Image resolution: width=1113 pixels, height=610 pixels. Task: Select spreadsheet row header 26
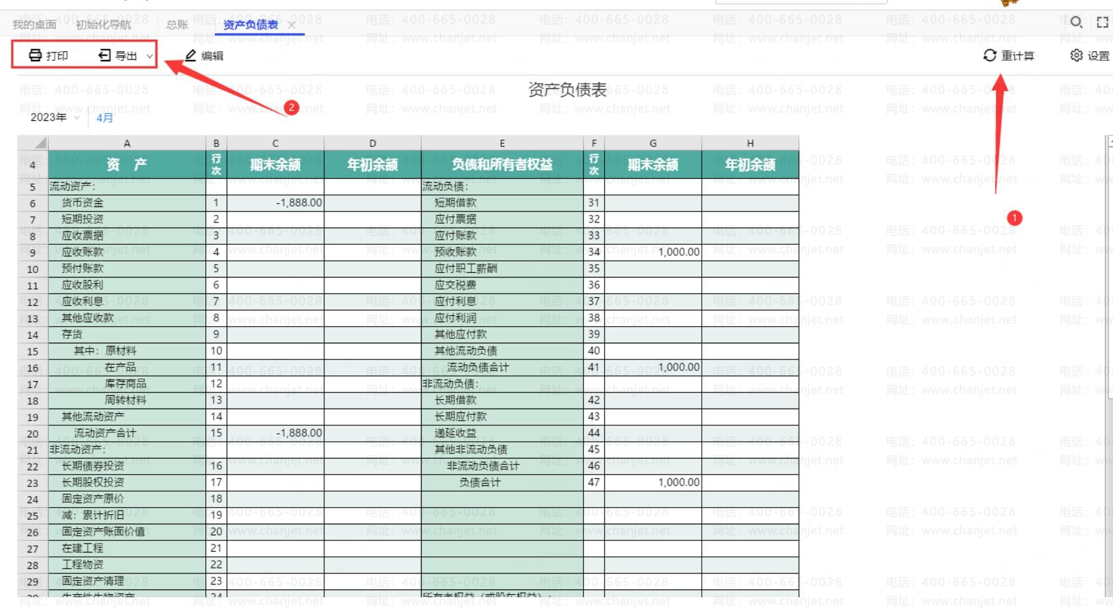(33, 532)
